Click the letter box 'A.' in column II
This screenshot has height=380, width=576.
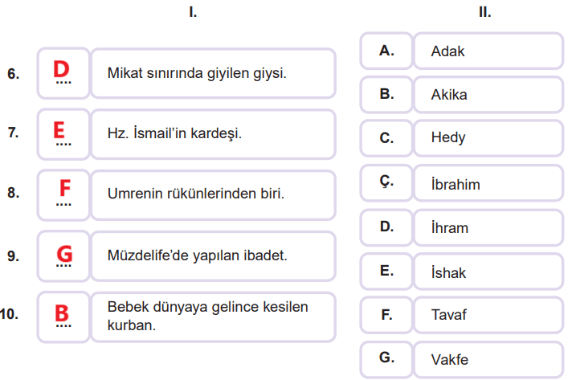[x=386, y=51]
